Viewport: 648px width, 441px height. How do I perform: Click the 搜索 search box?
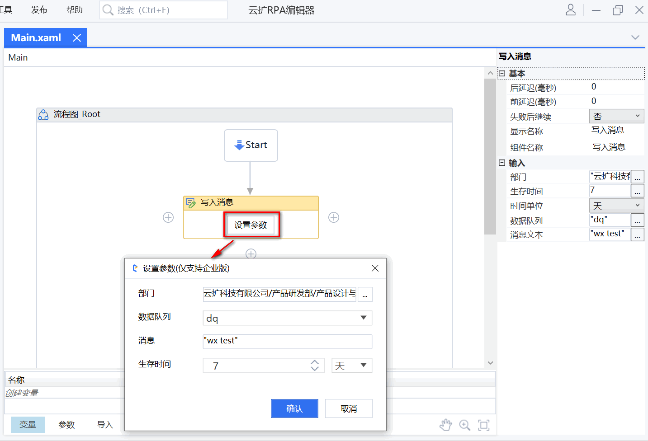click(163, 10)
